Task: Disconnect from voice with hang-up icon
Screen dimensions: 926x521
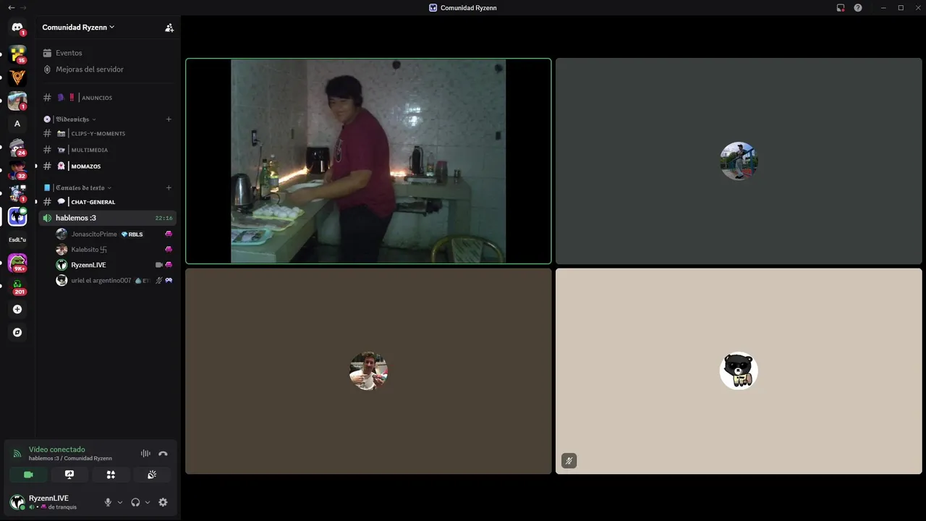Action: tap(163, 454)
